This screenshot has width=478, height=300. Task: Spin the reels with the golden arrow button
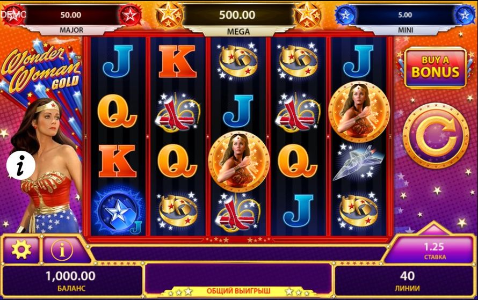[436, 136]
